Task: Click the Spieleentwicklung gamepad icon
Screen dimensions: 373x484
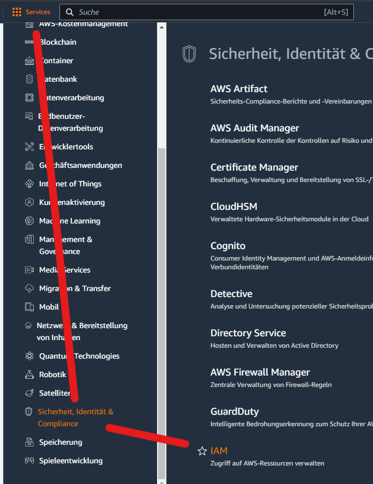Action: click(29, 461)
